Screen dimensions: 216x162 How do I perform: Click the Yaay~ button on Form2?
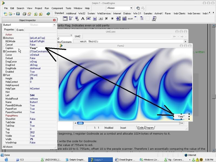181,116
